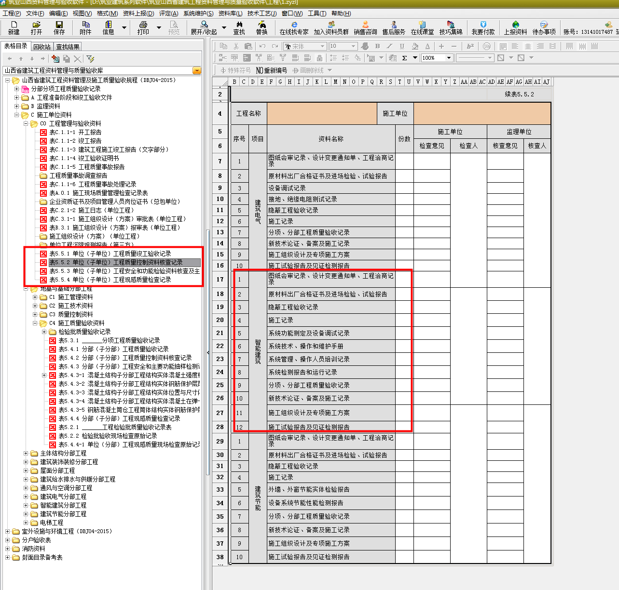619x590 pixels.
Task: Open the 系统维护(S) menu
Action: point(198,13)
